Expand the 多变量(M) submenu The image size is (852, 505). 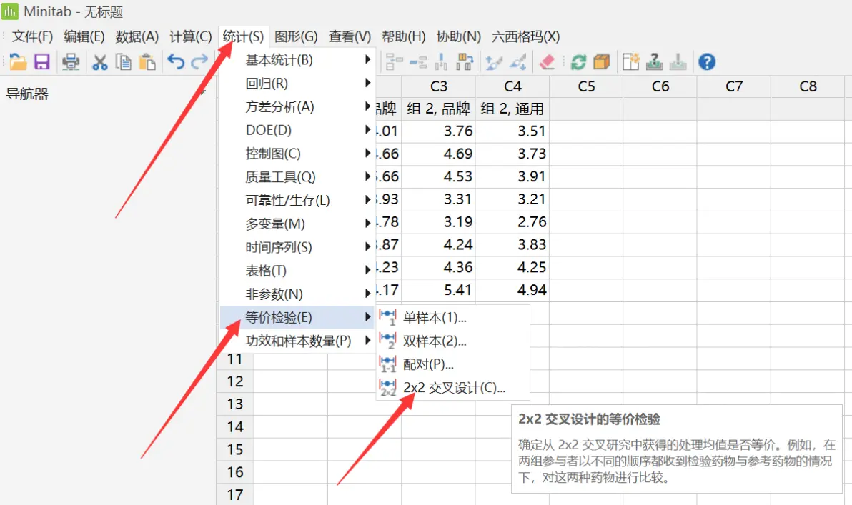point(297,223)
